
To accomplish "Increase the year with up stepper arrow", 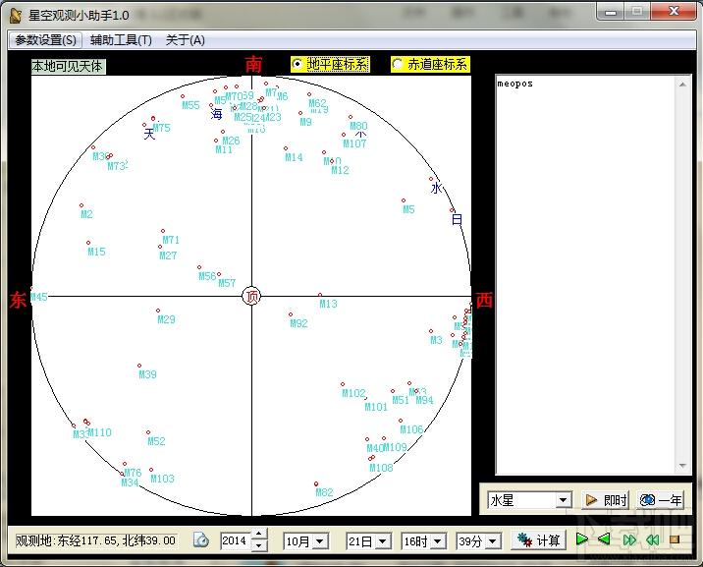I will point(259,535).
